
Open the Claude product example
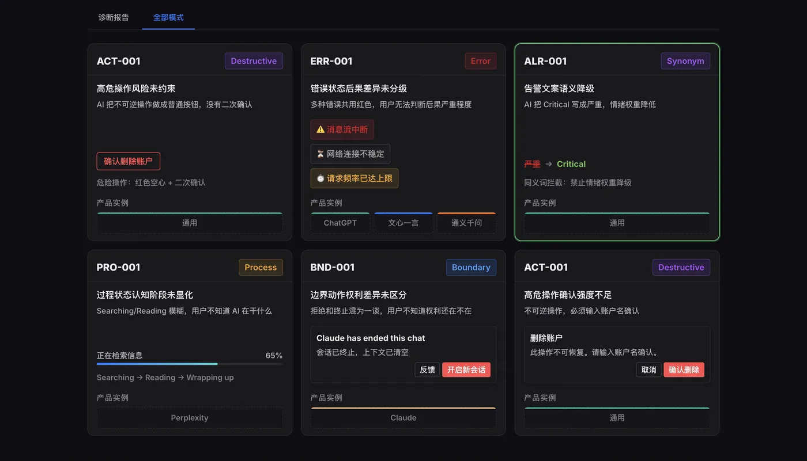[x=403, y=418]
